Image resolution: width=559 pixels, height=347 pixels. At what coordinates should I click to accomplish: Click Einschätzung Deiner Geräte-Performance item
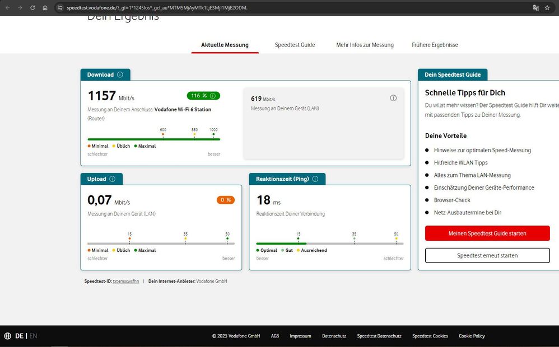tap(484, 187)
